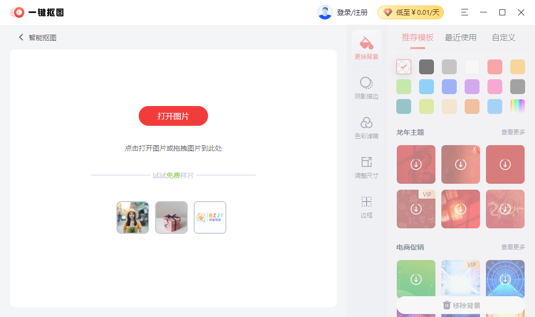Screen dimensions: 535x317
Task: Click the back arrow beside 智能抠图
Action: [x=21, y=37]
